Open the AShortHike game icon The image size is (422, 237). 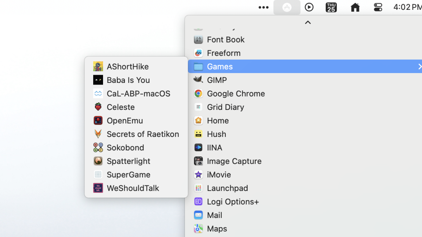click(x=98, y=66)
